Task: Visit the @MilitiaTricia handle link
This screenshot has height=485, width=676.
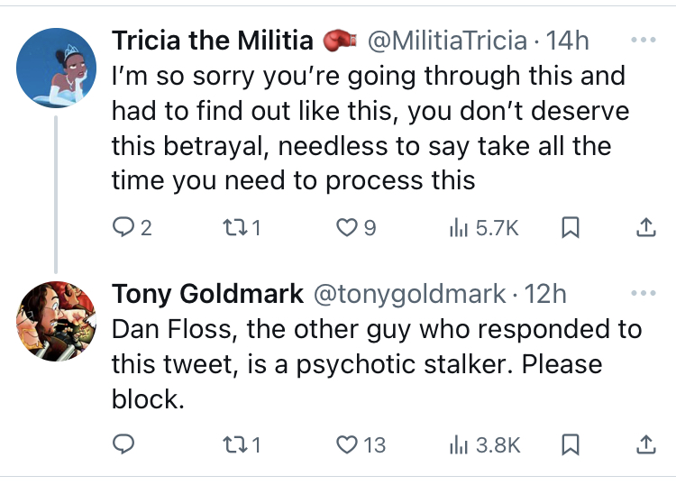Action: click(447, 40)
